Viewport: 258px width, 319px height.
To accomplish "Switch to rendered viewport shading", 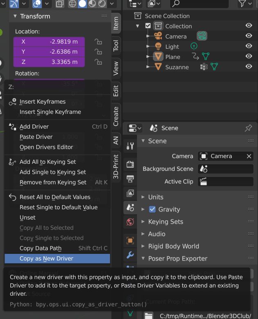I will 102,3.
